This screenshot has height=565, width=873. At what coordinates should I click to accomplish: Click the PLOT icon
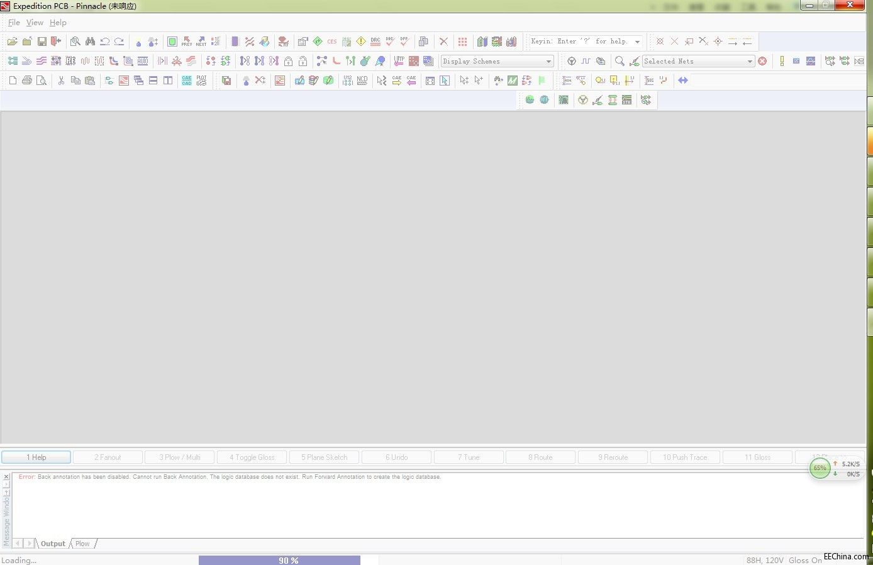(x=201, y=81)
